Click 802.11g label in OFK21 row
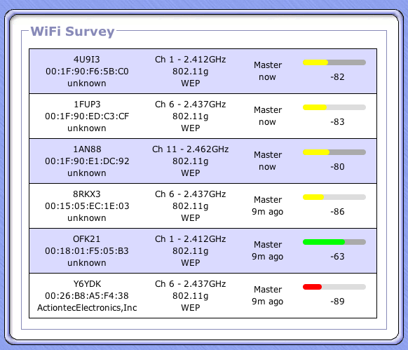The image size is (408, 350). [x=191, y=251]
